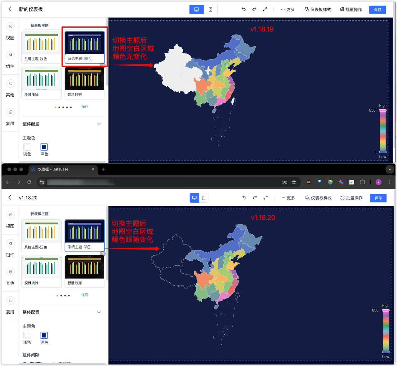This screenshot has width=397, height=366.
Task: Open 更多 menu in top toolbar
Action: click(288, 10)
